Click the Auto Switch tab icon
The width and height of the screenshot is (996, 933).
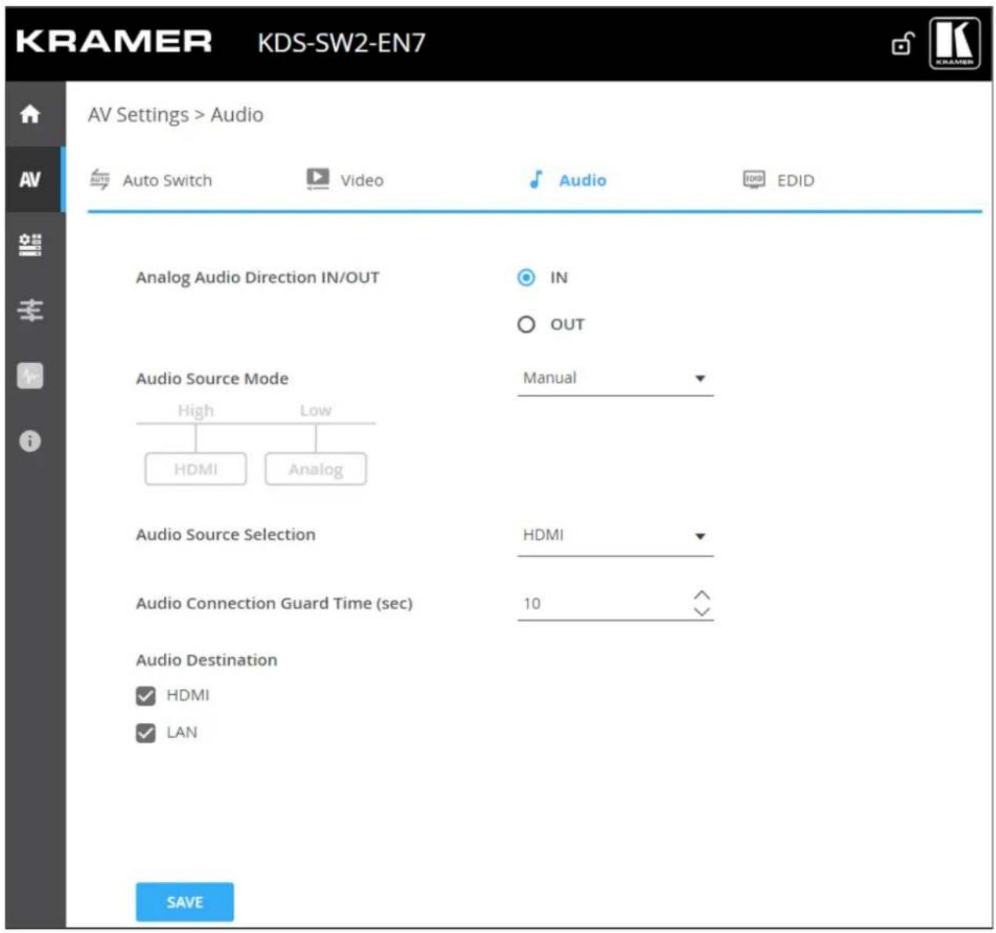point(100,180)
